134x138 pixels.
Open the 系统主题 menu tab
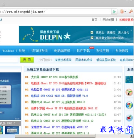102,51
